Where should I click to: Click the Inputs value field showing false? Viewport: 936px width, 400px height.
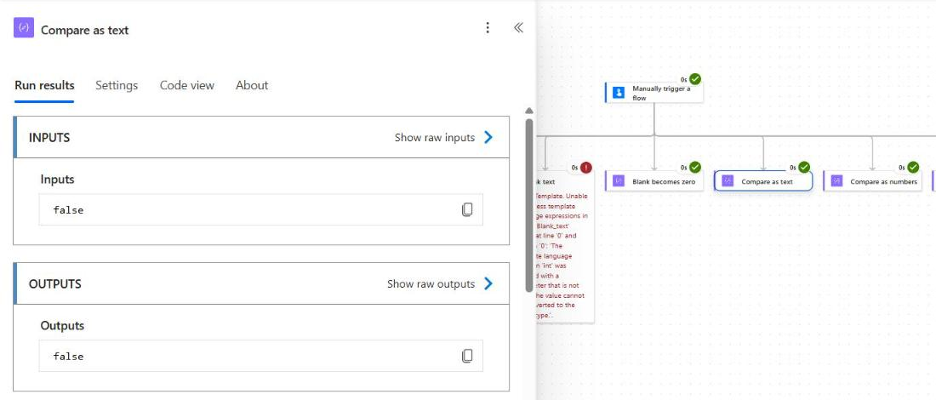tap(261, 209)
